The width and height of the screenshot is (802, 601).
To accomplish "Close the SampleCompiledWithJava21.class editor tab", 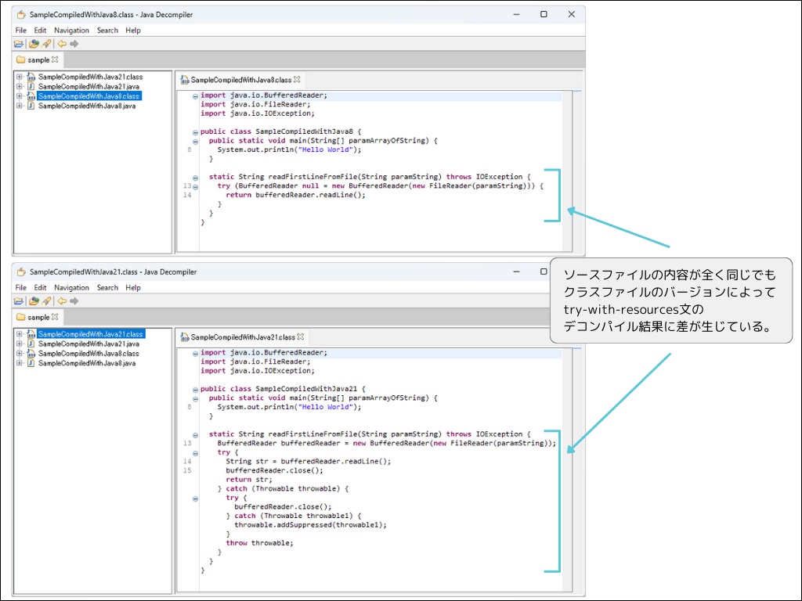I will point(300,337).
